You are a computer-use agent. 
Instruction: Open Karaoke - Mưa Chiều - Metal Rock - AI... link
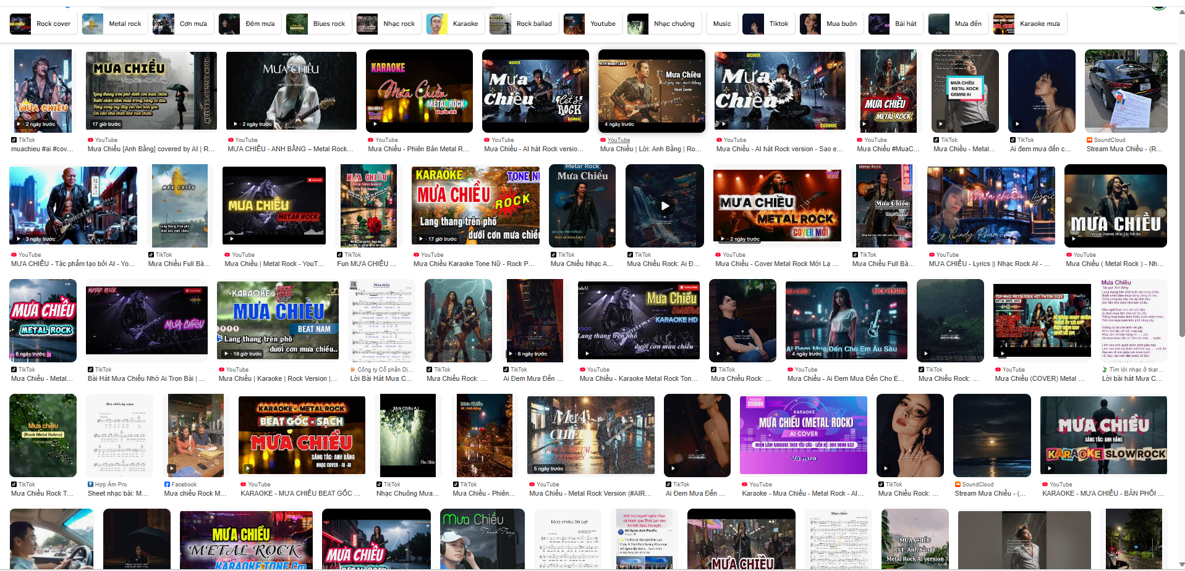click(803, 493)
